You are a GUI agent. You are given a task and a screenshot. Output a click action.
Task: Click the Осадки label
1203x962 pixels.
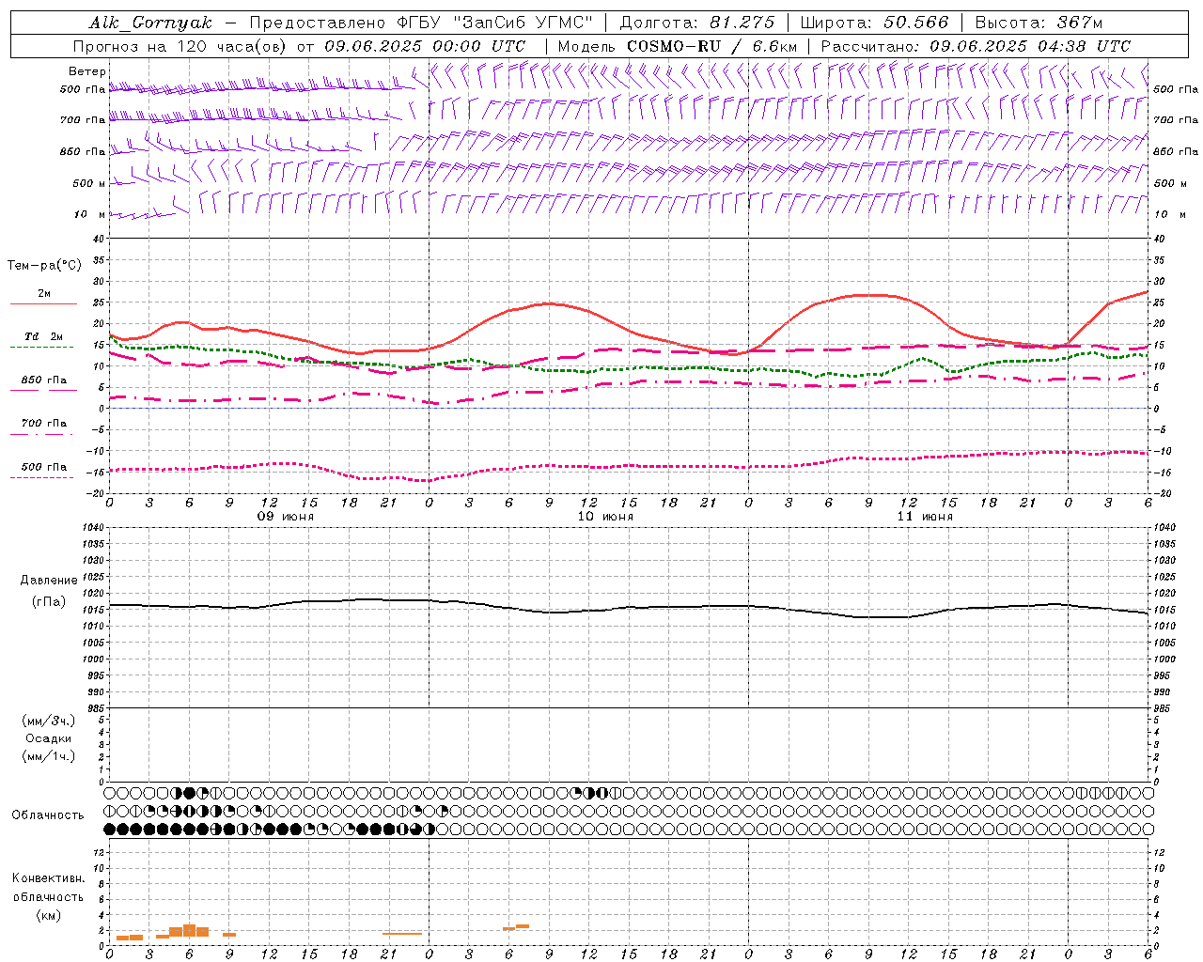[49, 738]
